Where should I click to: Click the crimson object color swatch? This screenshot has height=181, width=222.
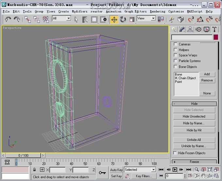tap(215, 38)
